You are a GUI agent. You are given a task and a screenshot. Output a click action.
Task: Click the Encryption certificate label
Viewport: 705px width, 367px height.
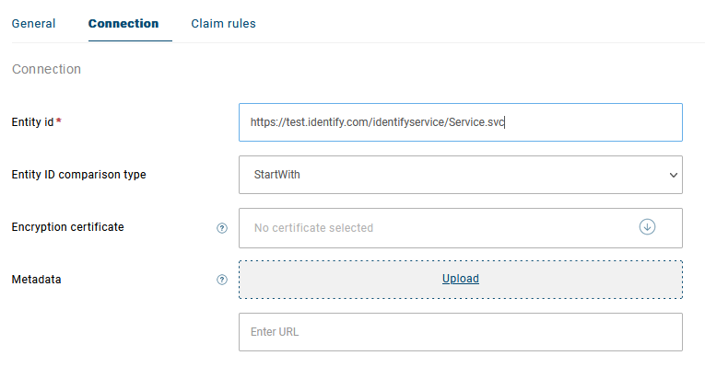[67, 227]
